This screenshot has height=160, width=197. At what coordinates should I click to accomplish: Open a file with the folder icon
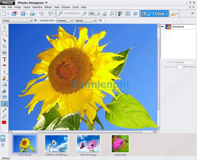click(14, 14)
